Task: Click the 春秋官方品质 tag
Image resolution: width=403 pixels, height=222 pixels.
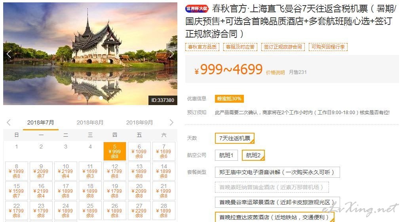Action: (202, 47)
